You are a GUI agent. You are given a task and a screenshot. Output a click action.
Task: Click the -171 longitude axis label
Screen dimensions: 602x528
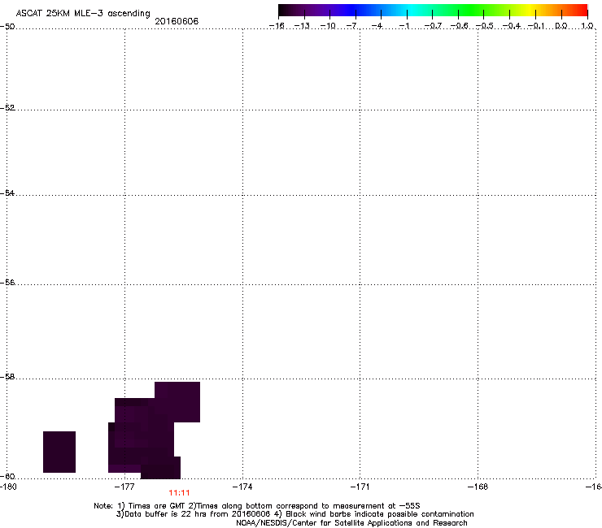coord(360,487)
